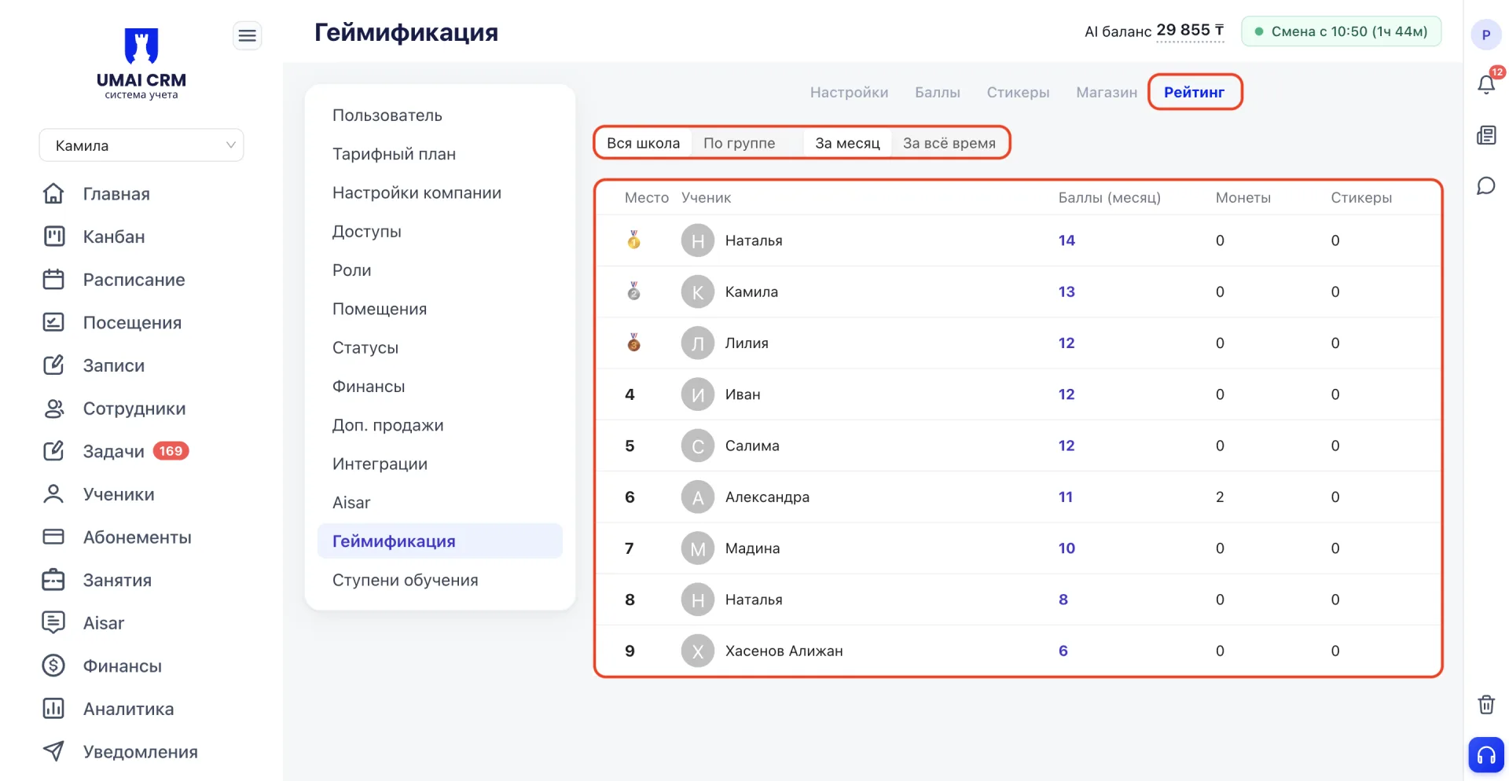Open the Главная home icon
The width and height of the screenshot is (1509, 781).
coord(53,193)
